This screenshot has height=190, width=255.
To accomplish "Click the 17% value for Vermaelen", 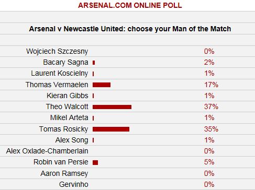I will 211,85.
